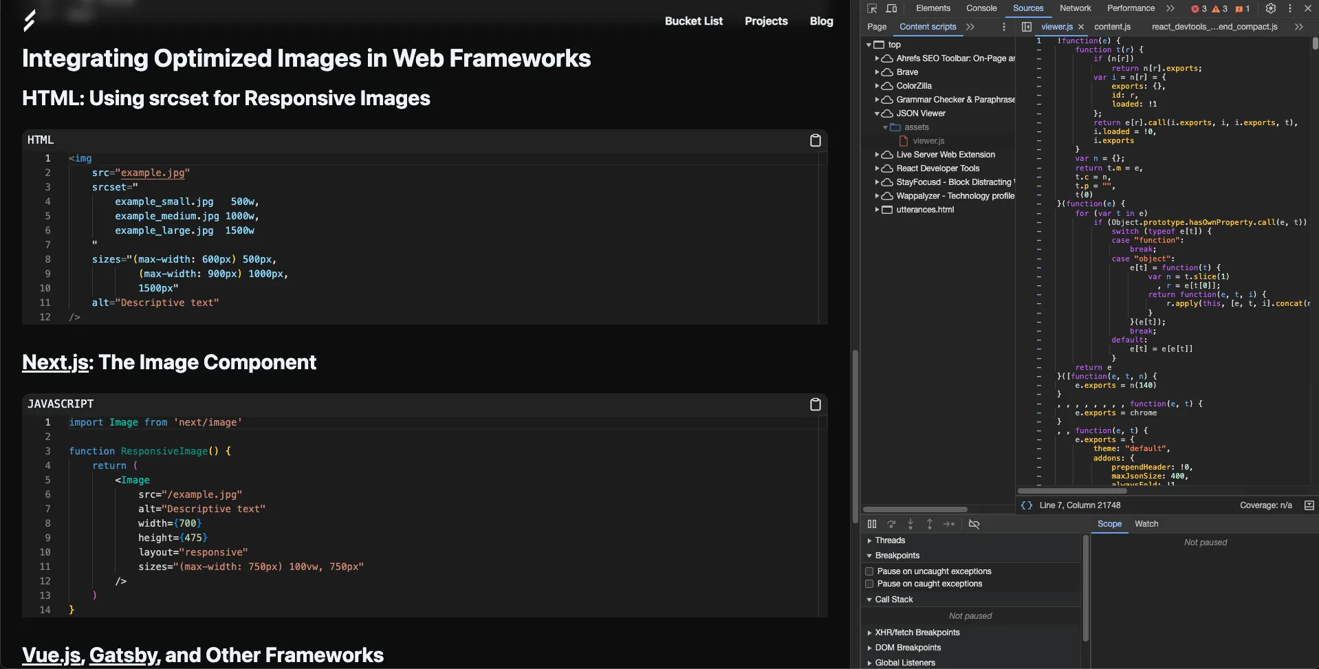This screenshot has height=669, width=1319.
Task: Copy the HTML code block
Action: pos(815,140)
